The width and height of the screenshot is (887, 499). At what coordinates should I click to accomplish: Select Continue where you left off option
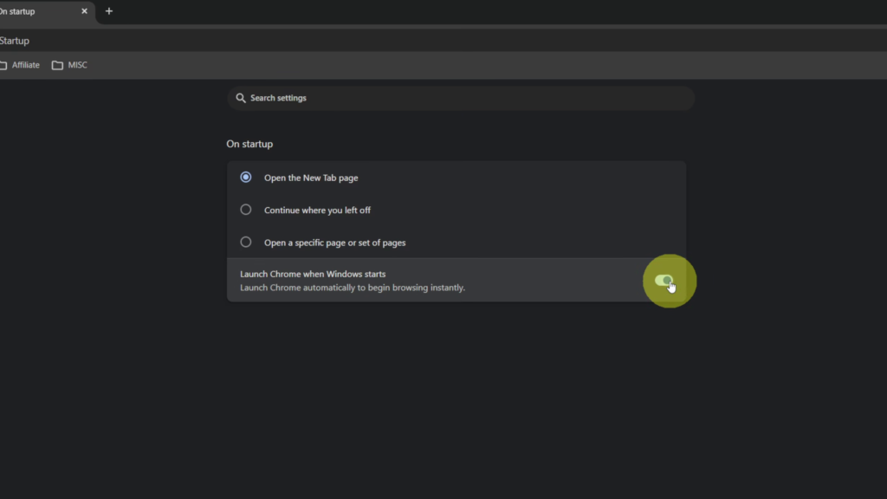[245, 210]
